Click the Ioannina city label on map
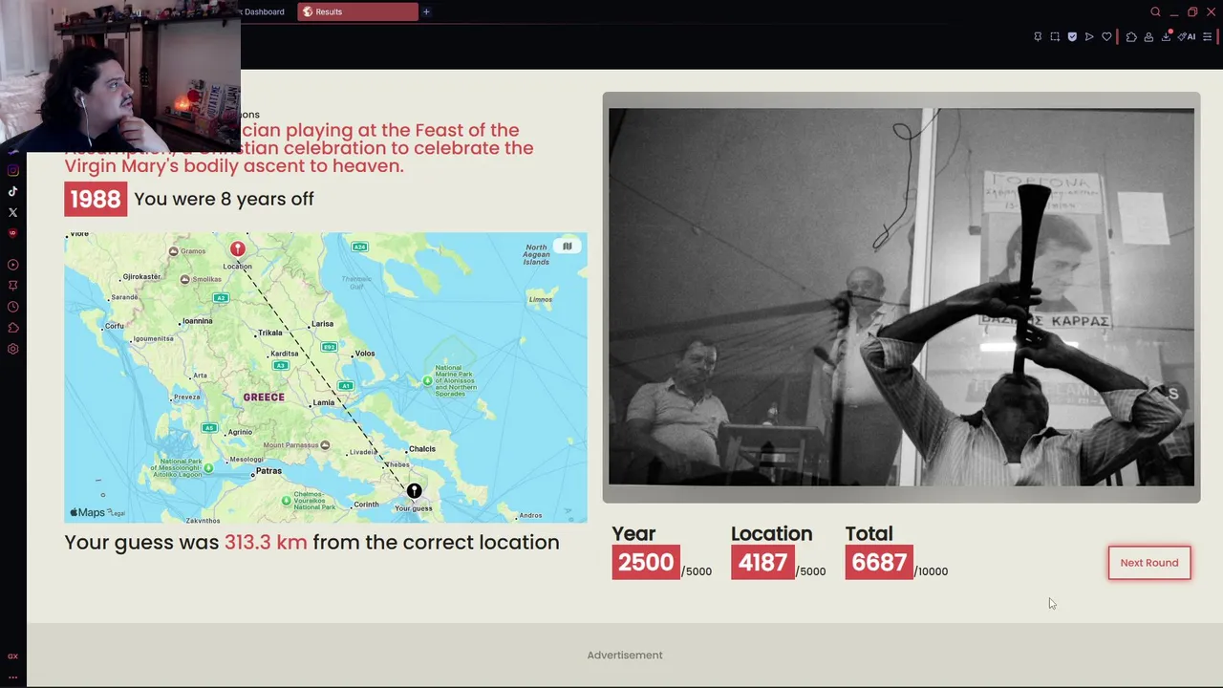Viewport: 1223px width, 688px height. 198,321
